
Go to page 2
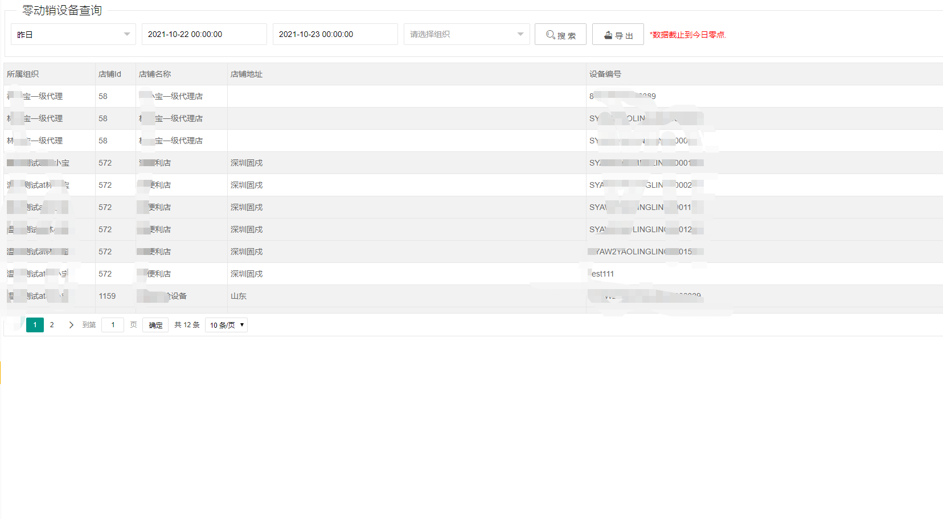click(x=52, y=325)
